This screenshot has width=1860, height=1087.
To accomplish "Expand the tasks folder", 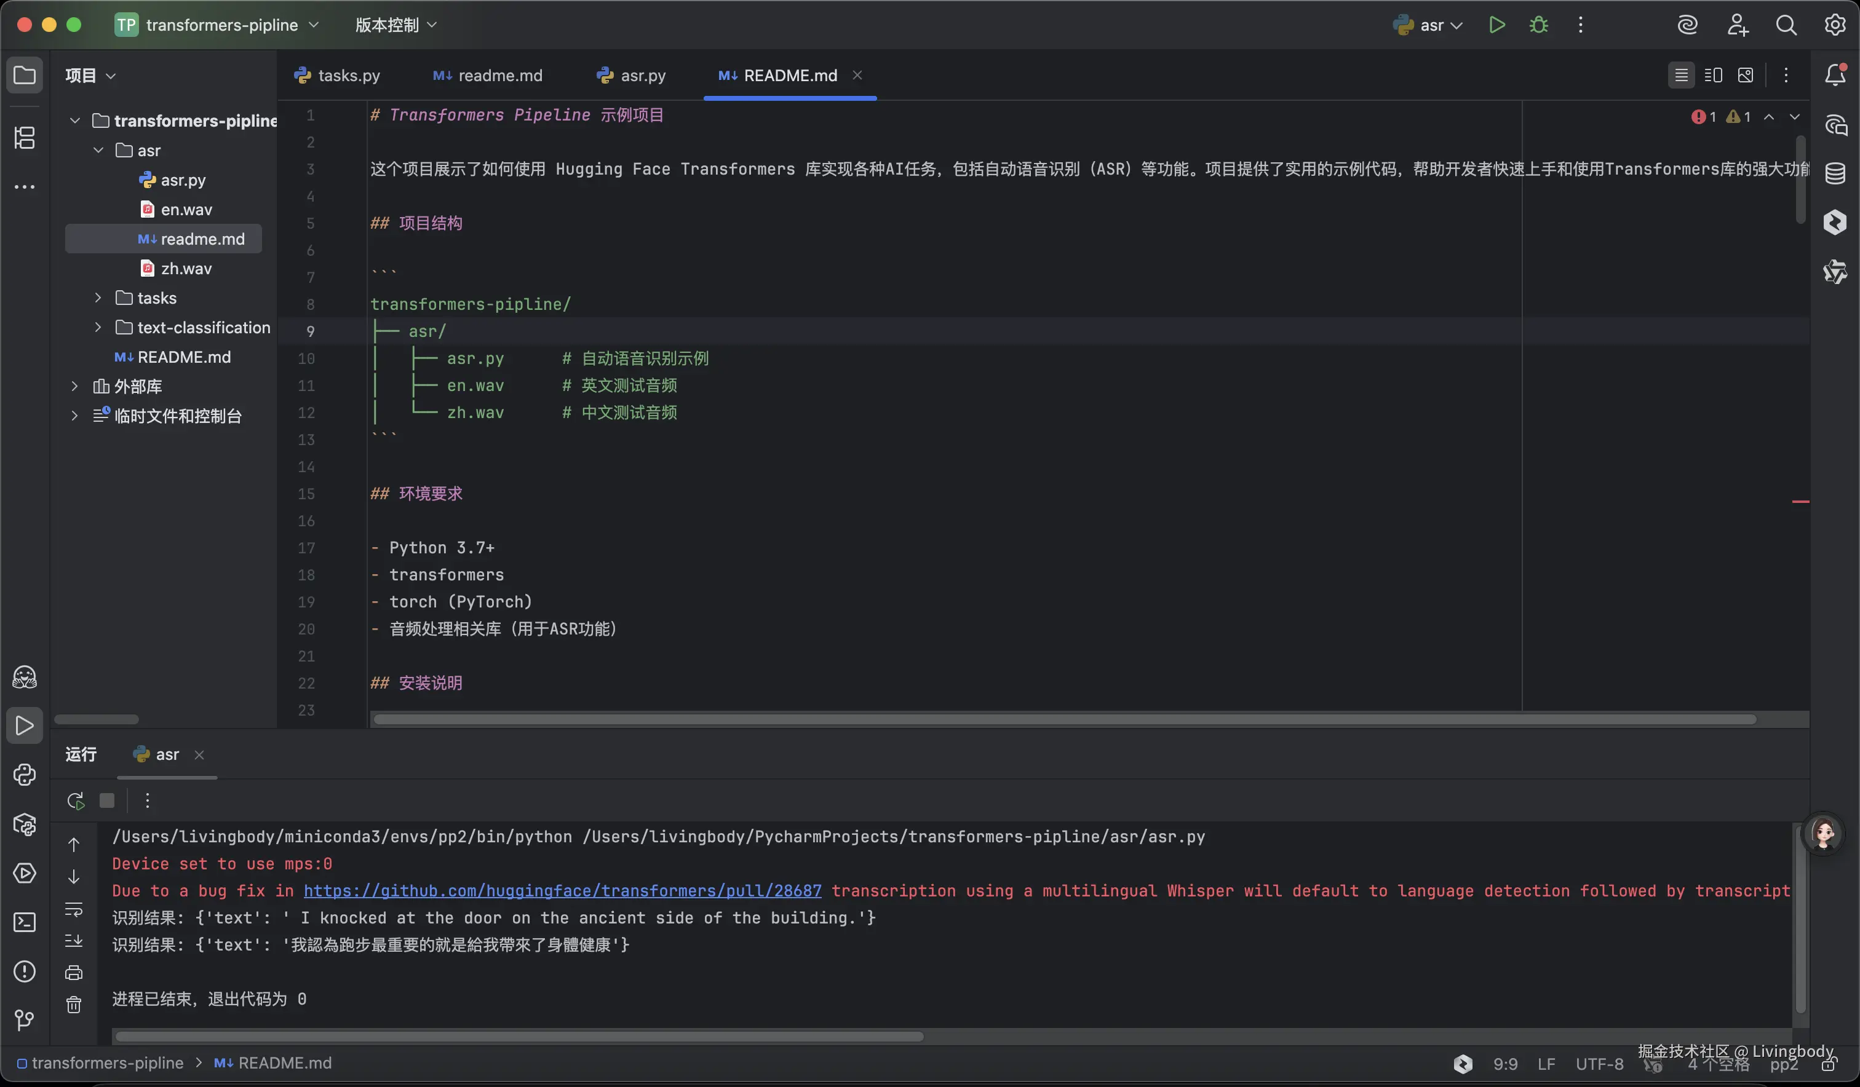I will (98, 298).
